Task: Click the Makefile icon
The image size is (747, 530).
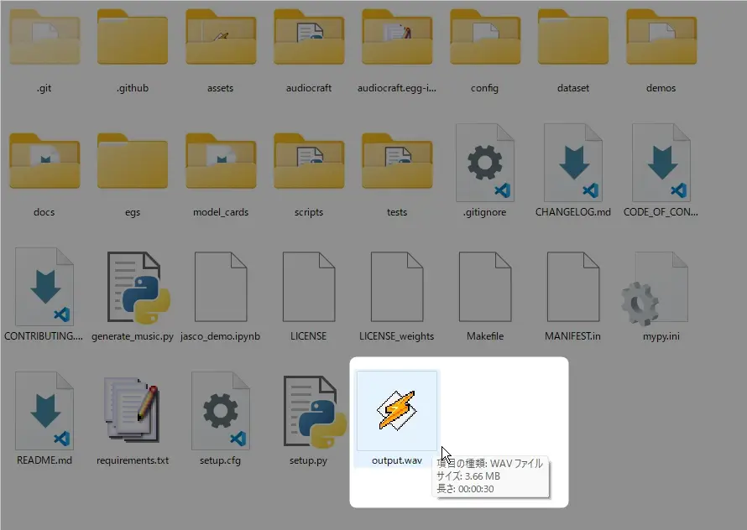Action: 485,288
